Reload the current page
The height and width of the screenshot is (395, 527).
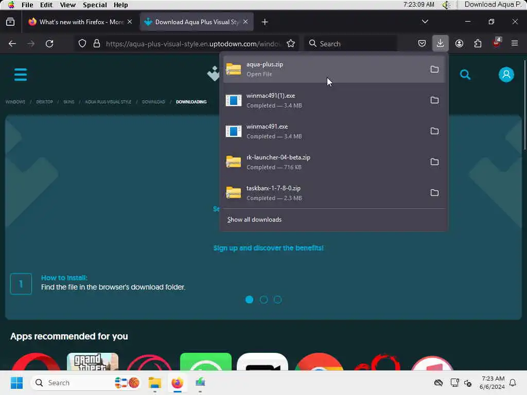49,43
